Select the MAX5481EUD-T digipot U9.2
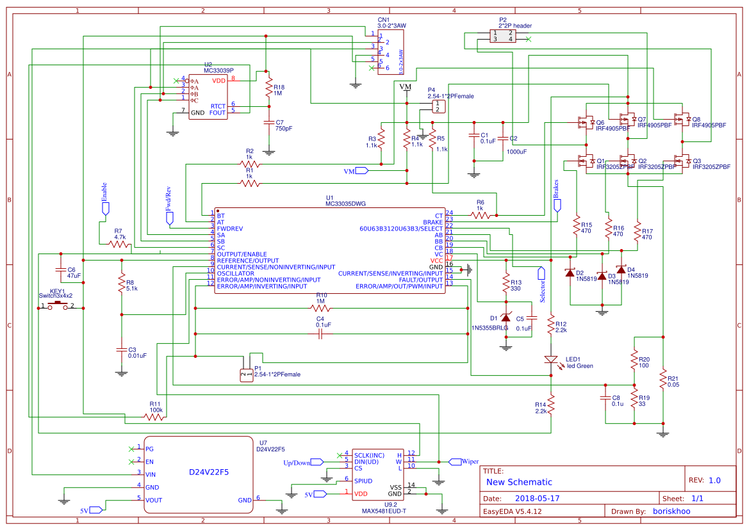The width and height of the screenshot is (749, 530). [x=378, y=474]
